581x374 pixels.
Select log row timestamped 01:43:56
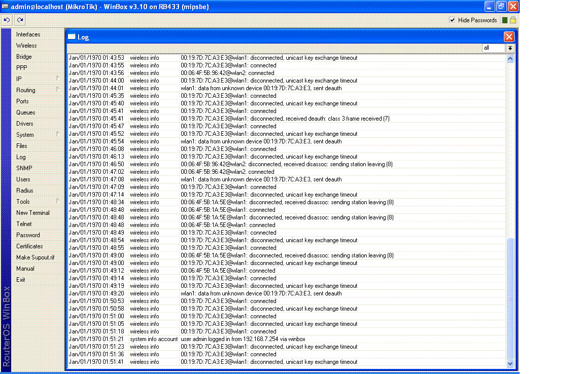[287, 73]
